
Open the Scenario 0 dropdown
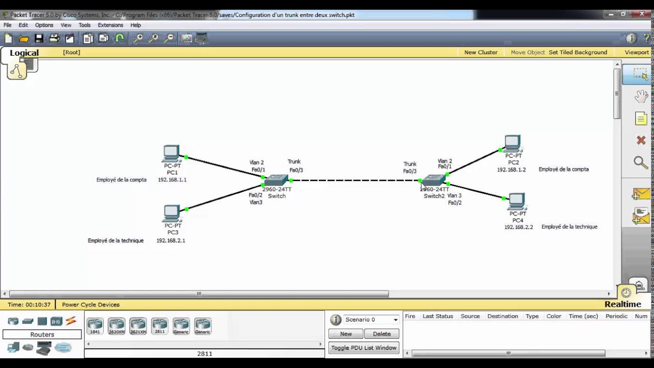coord(371,319)
